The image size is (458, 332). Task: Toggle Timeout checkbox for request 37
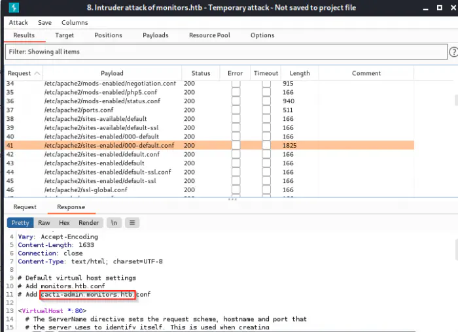266,110
